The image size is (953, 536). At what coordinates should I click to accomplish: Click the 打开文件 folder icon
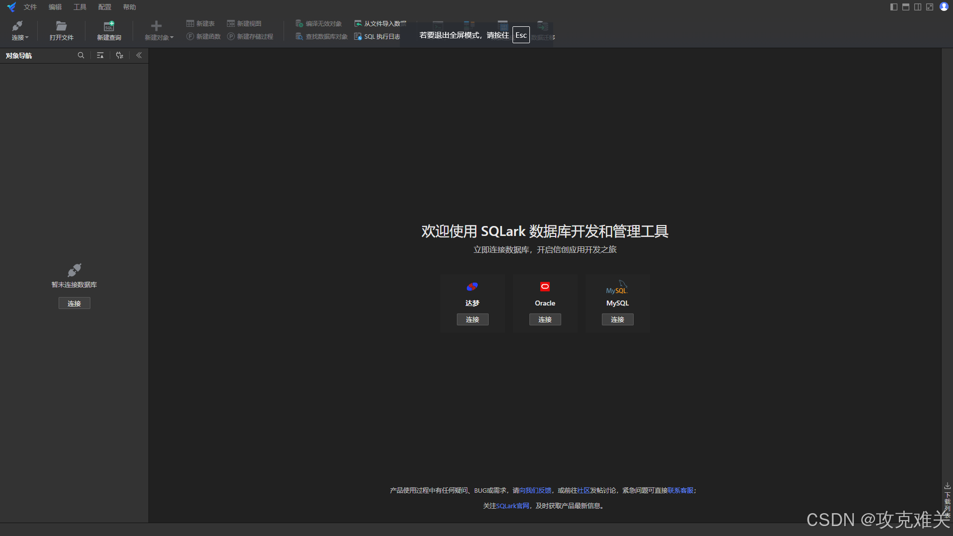click(x=61, y=26)
